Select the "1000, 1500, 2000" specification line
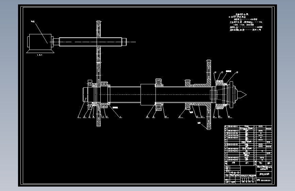Viewport: 295px width, 191px height. click(243, 25)
